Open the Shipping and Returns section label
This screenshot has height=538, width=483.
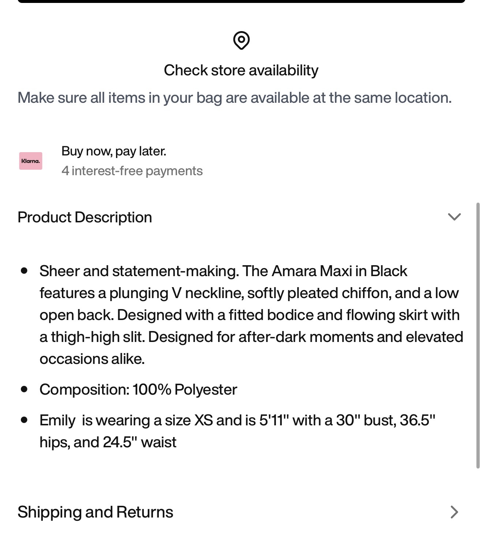pyautogui.click(x=96, y=512)
